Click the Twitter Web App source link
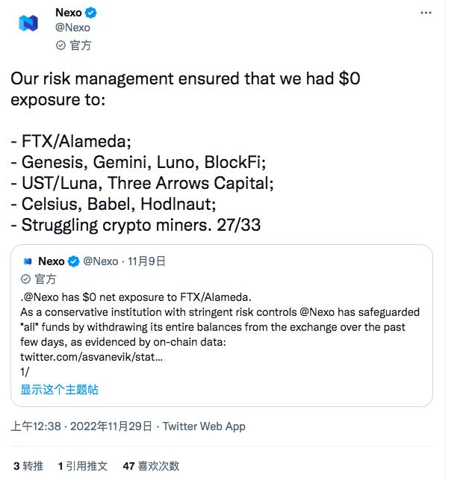Screen dimensions: 466x478 click(204, 426)
